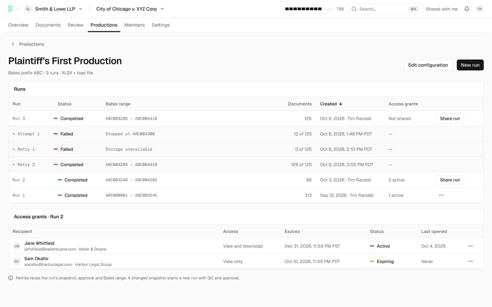Click the search magnifier icon
Screen dimensions: 492x307
[354, 9]
